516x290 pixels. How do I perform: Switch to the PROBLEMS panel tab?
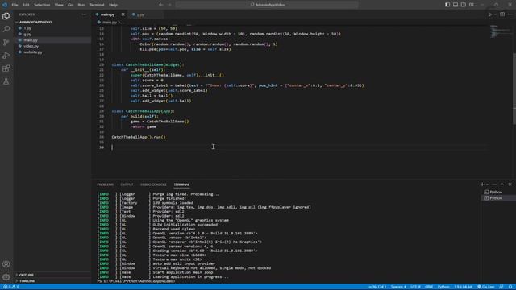point(106,184)
